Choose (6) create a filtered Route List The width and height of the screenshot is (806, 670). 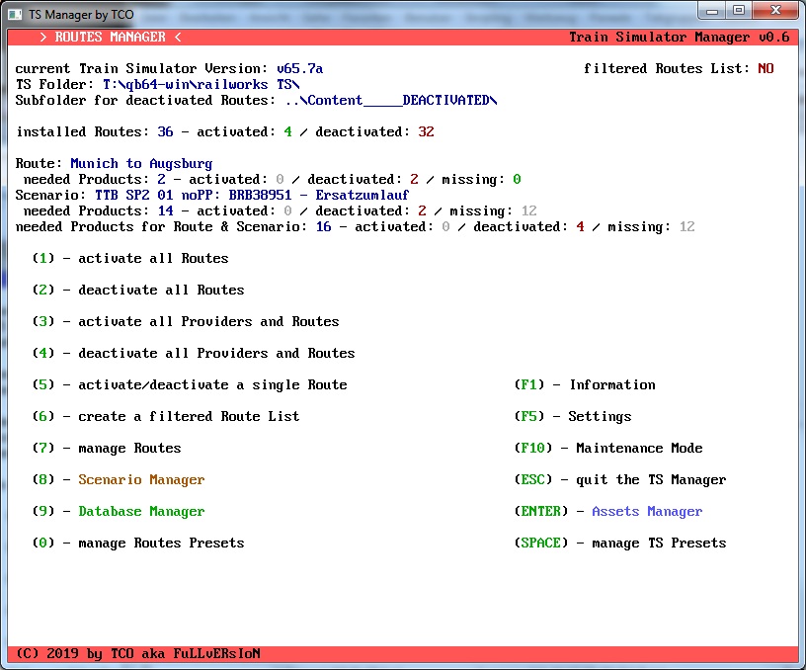pos(166,416)
